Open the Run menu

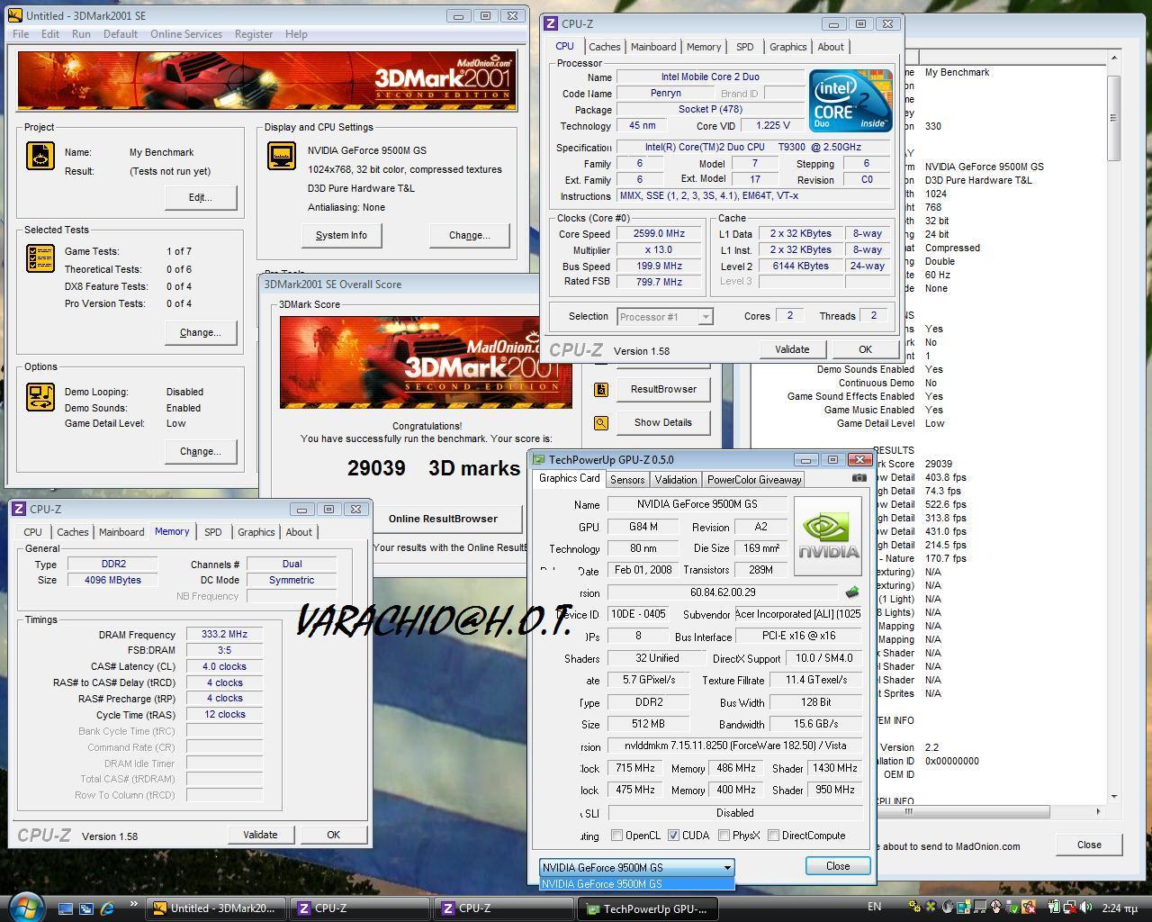pyautogui.click(x=81, y=34)
